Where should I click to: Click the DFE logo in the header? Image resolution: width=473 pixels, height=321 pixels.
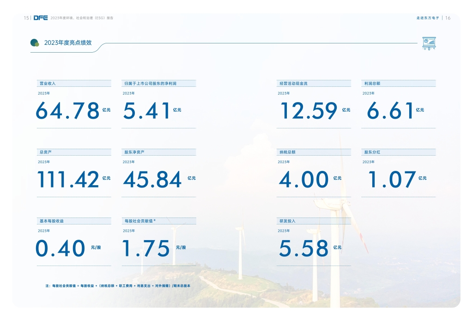(41, 18)
